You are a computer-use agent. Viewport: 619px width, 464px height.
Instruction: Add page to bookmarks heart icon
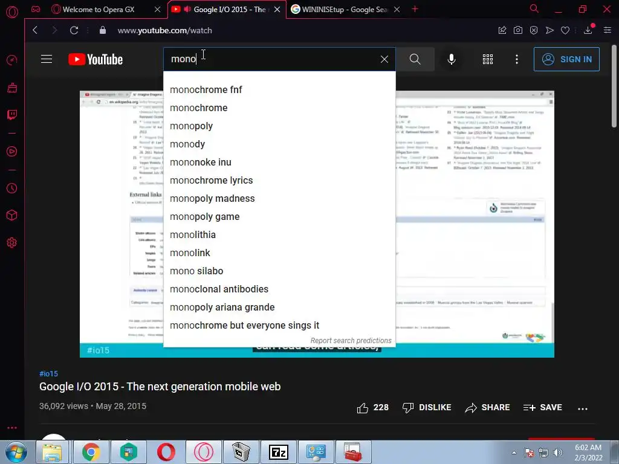click(565, 30)
